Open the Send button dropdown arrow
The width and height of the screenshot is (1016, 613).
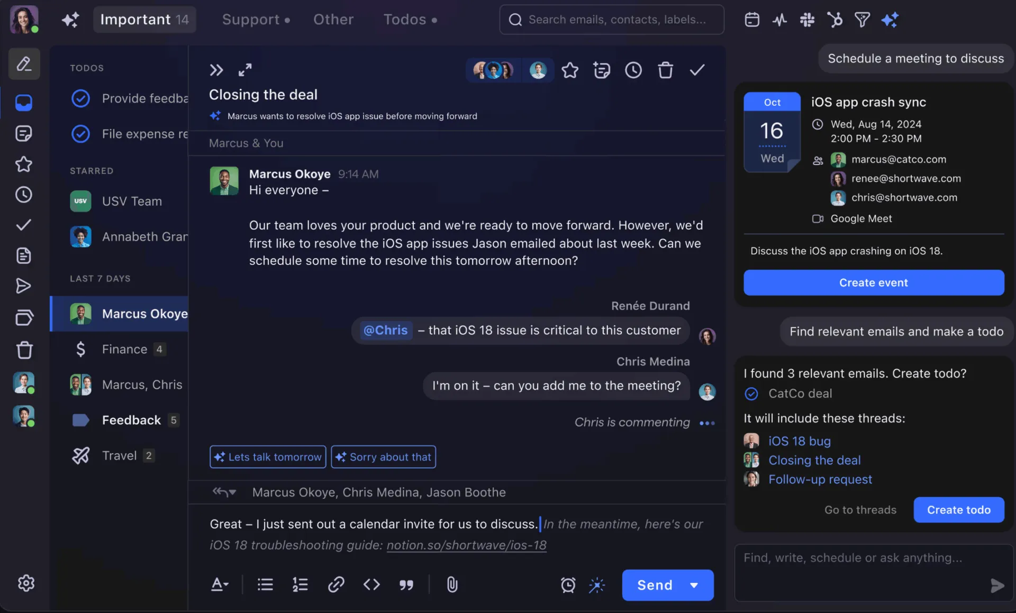pyautogui.click(x=694, y=585)
